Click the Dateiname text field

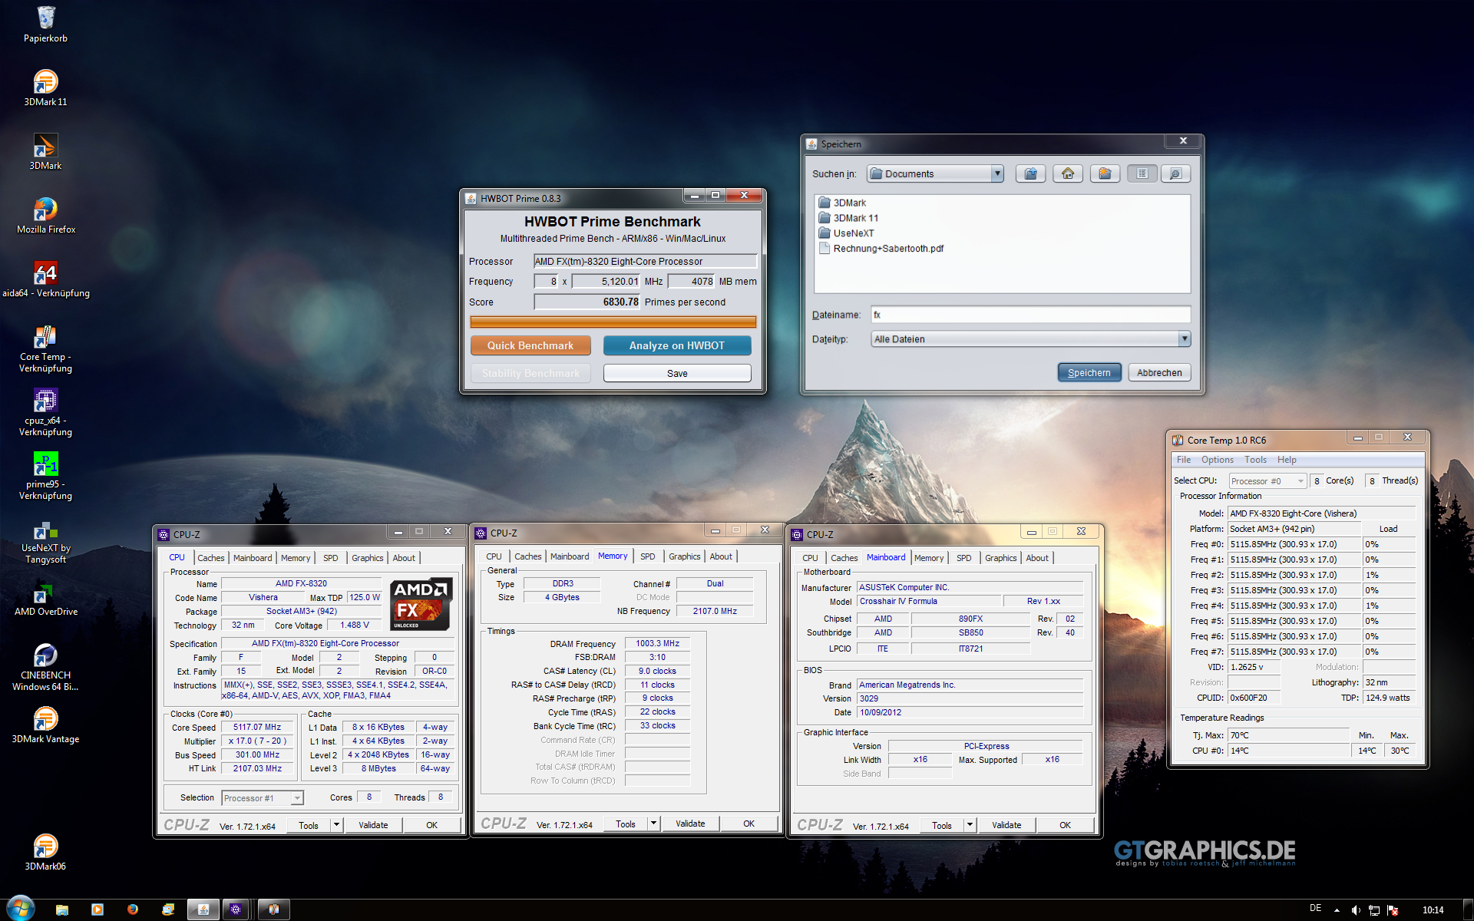(1030, 315)
